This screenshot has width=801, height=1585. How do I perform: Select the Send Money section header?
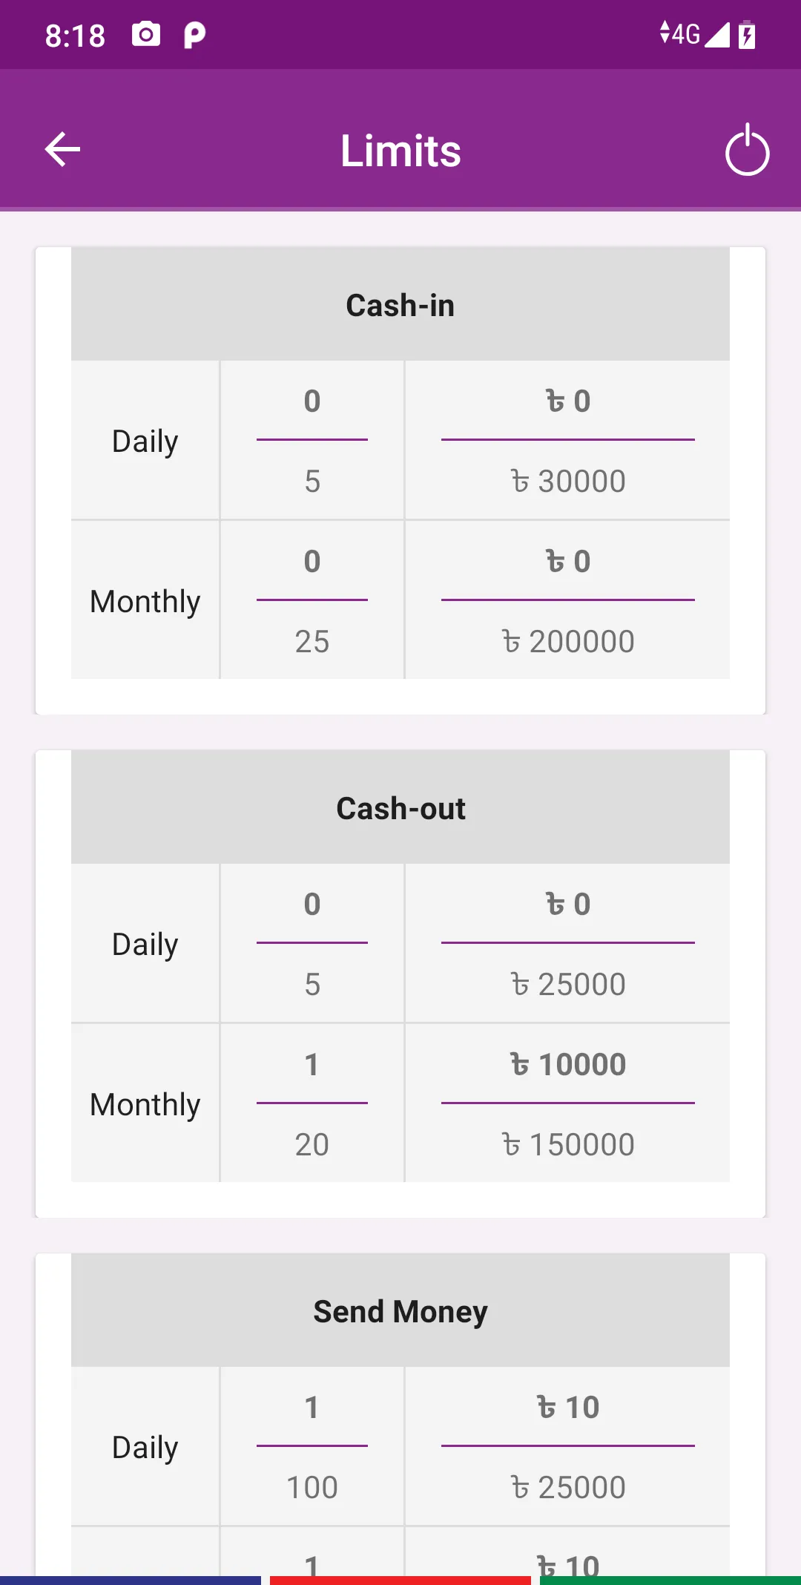[x=400, y=1311]
